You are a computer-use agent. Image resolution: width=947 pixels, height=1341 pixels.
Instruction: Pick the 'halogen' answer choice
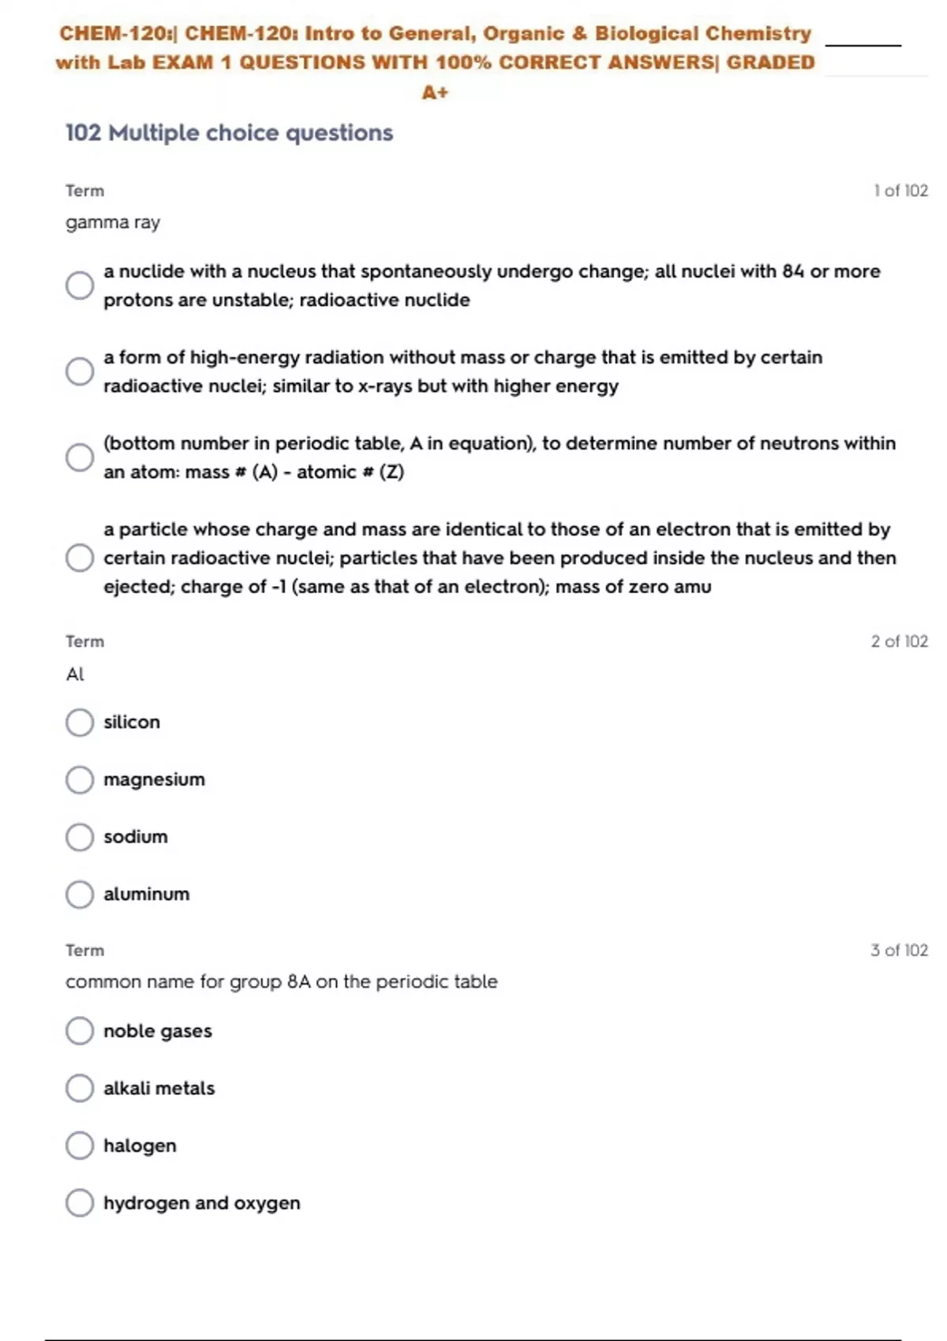80,1145
